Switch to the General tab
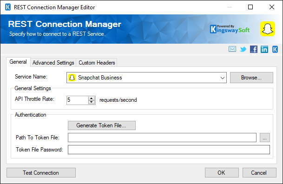The height and width of the screenshot is (184, 283). click(x=18, y=62)
